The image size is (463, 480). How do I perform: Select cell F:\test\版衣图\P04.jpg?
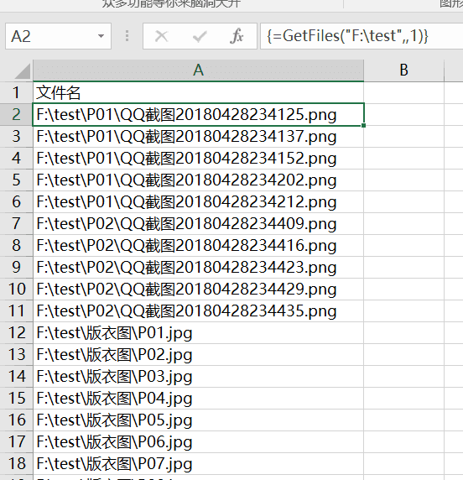(x=198, y=399)
